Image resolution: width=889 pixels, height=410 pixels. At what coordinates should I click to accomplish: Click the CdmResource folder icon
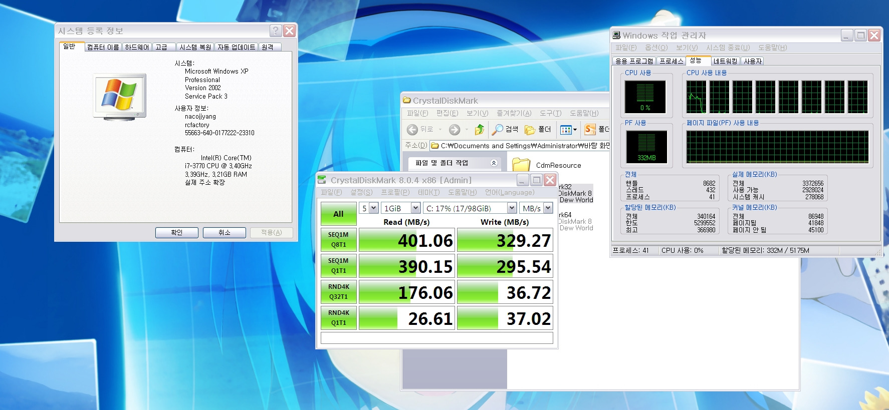521,165
